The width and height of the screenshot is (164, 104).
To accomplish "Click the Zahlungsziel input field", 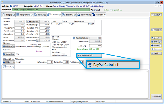I will pos(50,62).
